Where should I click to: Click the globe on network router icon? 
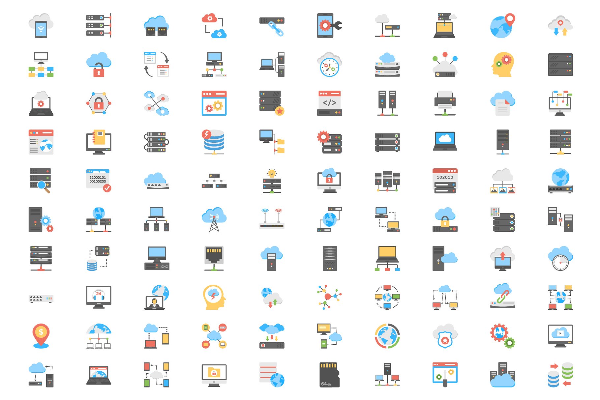pos(560,181)
